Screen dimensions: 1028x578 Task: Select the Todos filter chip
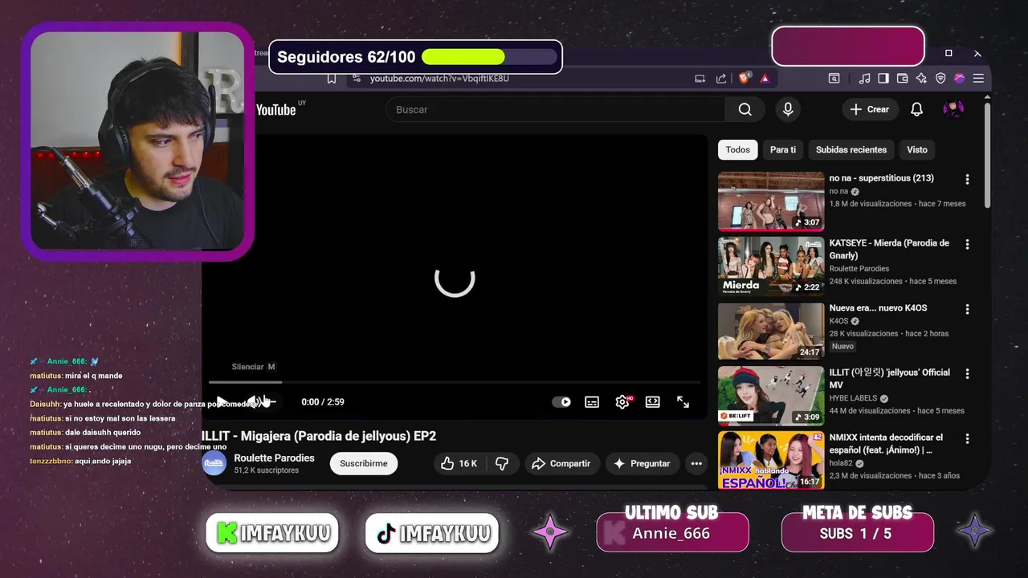click(x=738, y=149)
